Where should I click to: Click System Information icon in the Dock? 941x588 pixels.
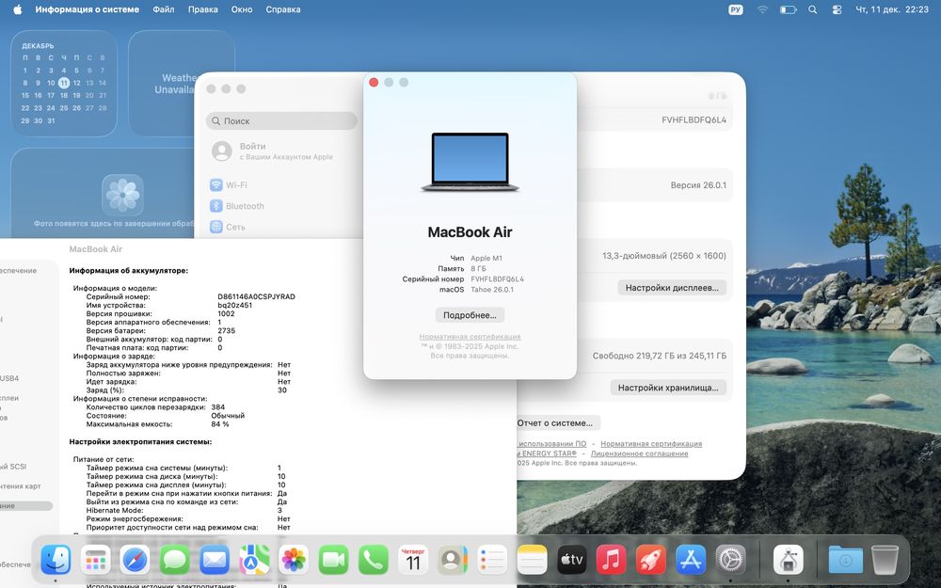coord(788,560)
